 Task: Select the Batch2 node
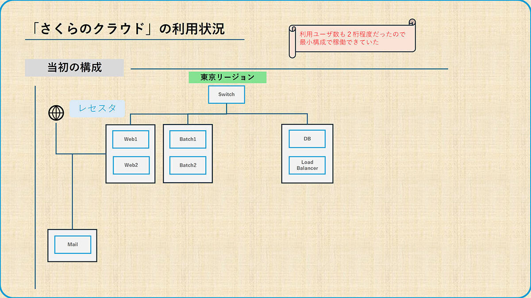(x=188, y=165)
